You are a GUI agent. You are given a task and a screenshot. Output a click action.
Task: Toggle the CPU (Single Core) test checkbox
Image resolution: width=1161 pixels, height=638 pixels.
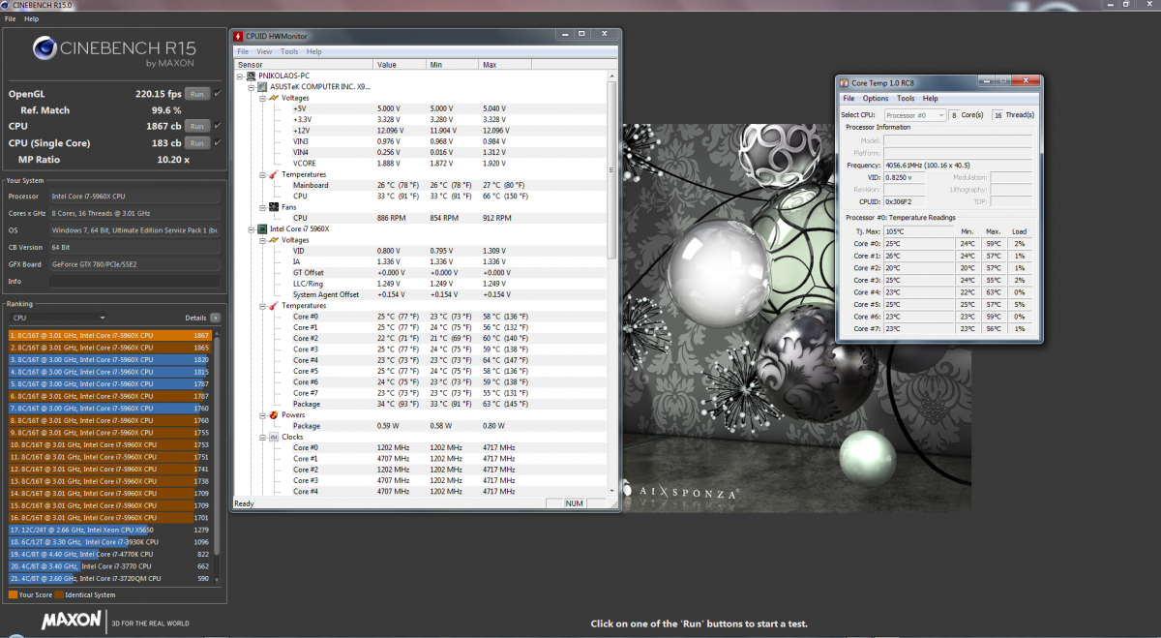[218, 142]
